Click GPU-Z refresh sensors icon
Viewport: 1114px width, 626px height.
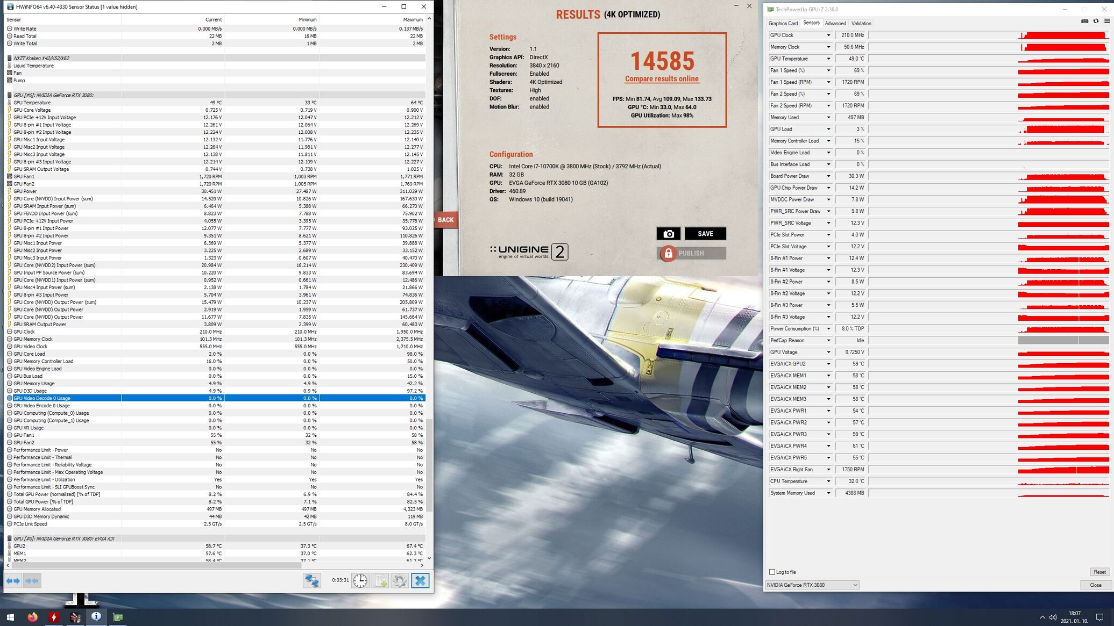[x=1096, y=21]
